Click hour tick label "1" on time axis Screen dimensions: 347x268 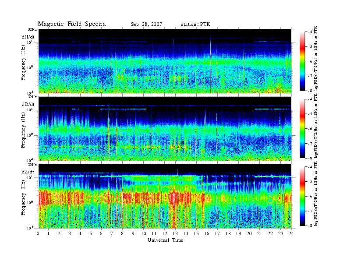click(x=49, y=233)
